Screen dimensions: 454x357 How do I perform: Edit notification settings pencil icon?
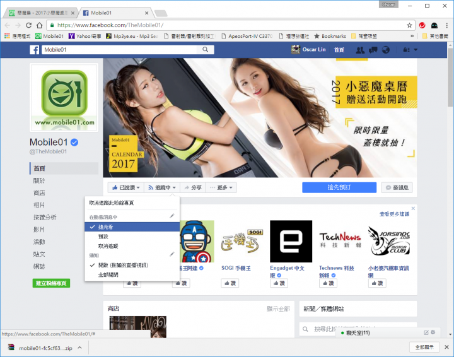click(172, 254)
